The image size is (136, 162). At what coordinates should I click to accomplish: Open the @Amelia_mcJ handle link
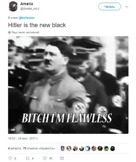[x=30, y=9]
